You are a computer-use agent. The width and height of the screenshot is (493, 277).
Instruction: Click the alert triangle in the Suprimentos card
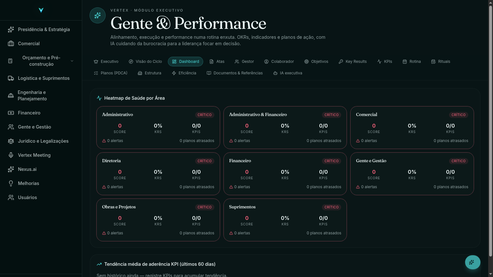(x=231, y=233)
